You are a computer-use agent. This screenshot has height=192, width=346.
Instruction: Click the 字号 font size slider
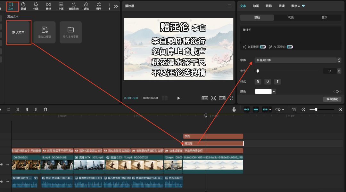coord(287,71)
